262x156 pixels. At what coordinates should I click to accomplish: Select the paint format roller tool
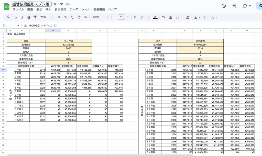(x=35, y=17)
